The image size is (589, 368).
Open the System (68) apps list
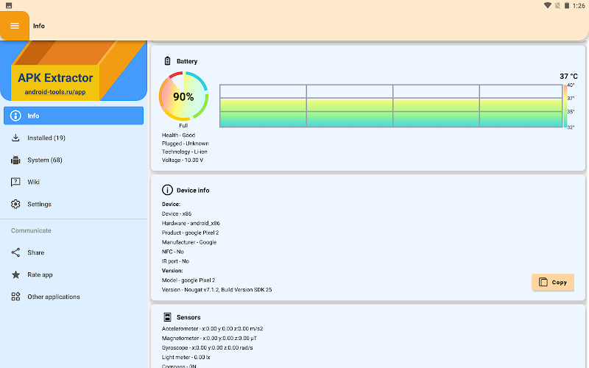[x=74, y=160]
